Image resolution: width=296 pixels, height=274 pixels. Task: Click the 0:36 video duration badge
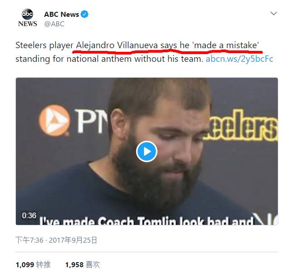[29, 215]
